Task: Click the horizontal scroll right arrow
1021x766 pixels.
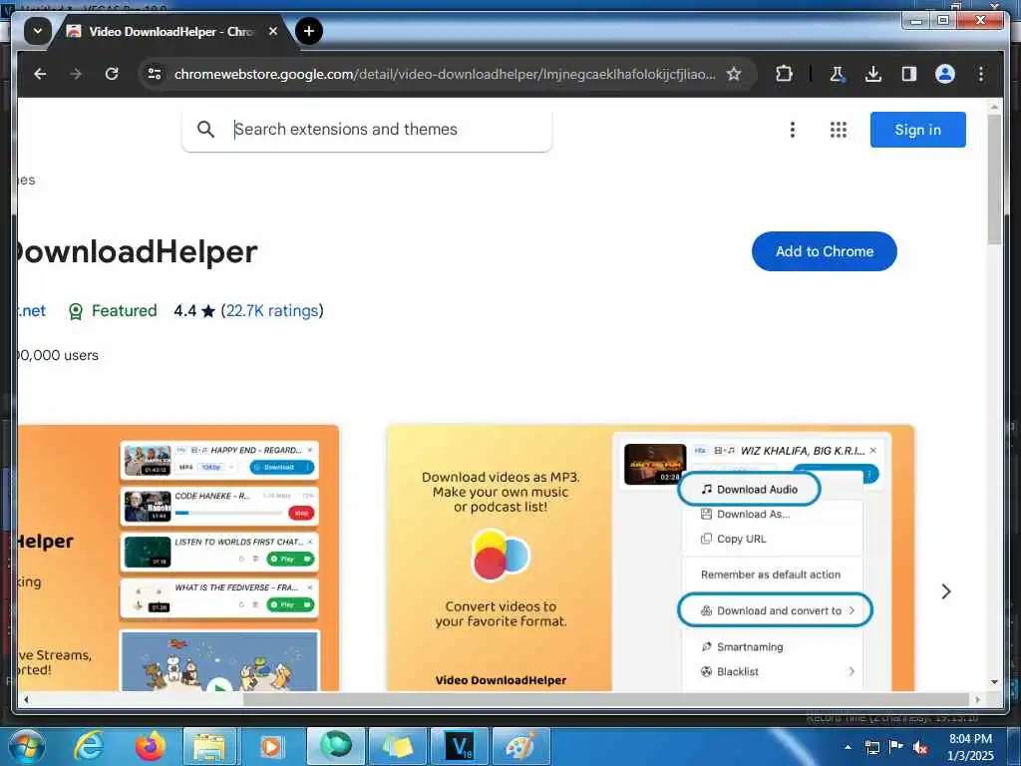Action: coord(977,699)
